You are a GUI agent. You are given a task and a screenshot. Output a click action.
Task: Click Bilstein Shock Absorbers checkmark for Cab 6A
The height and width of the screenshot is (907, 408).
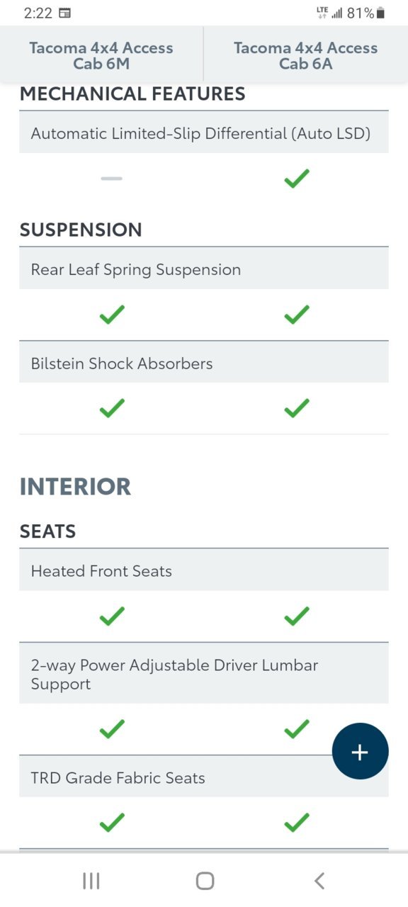coord(297,407)
